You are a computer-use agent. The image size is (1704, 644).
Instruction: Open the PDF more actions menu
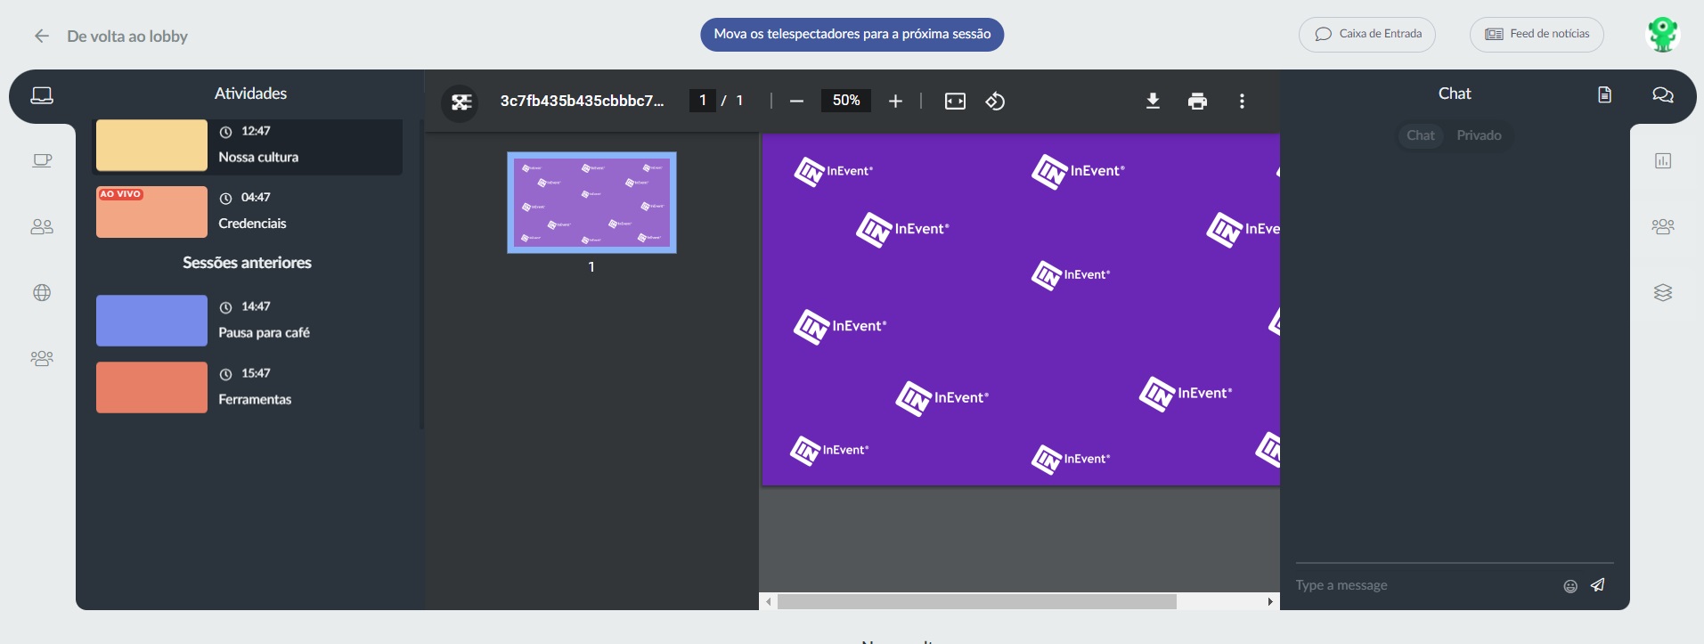(1242, 102)
